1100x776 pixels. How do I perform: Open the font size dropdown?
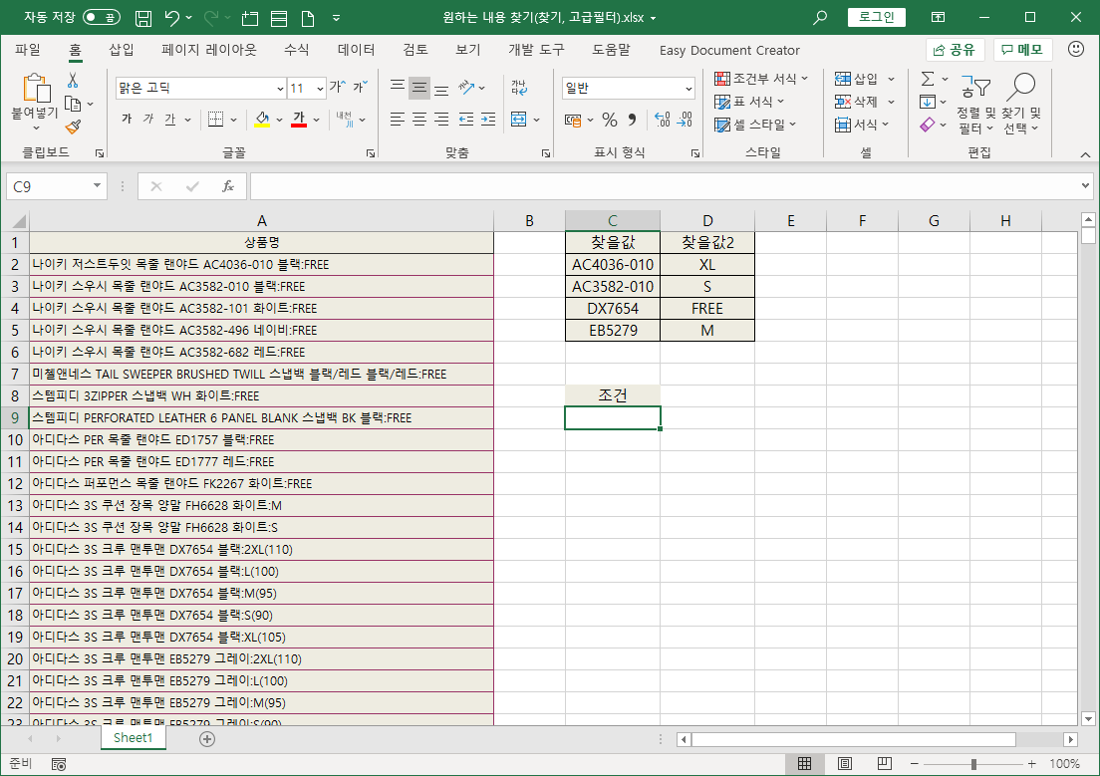320,88
